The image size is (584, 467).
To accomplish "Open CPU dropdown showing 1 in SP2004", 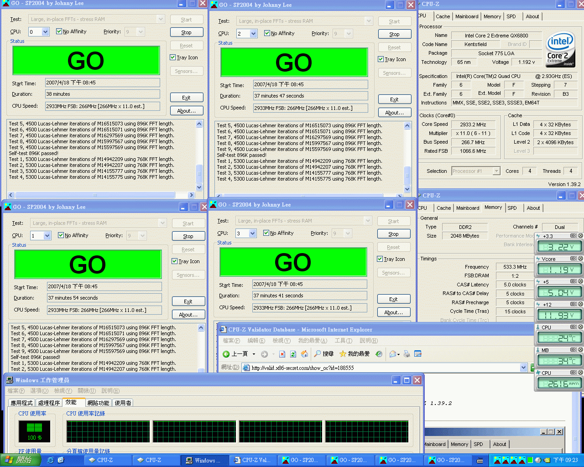I will (47, 236).
